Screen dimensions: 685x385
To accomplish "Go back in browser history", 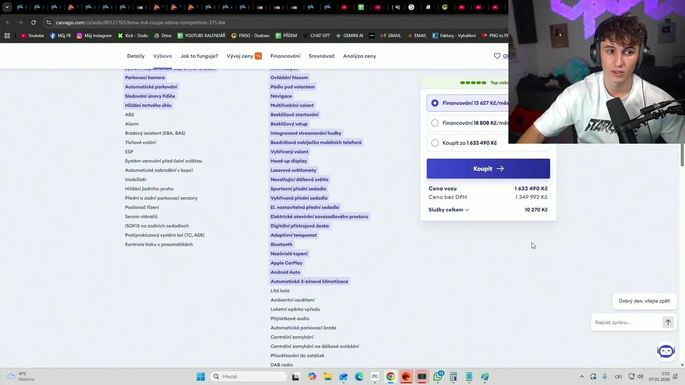I will pyautogui.click(x=7, y=22).
